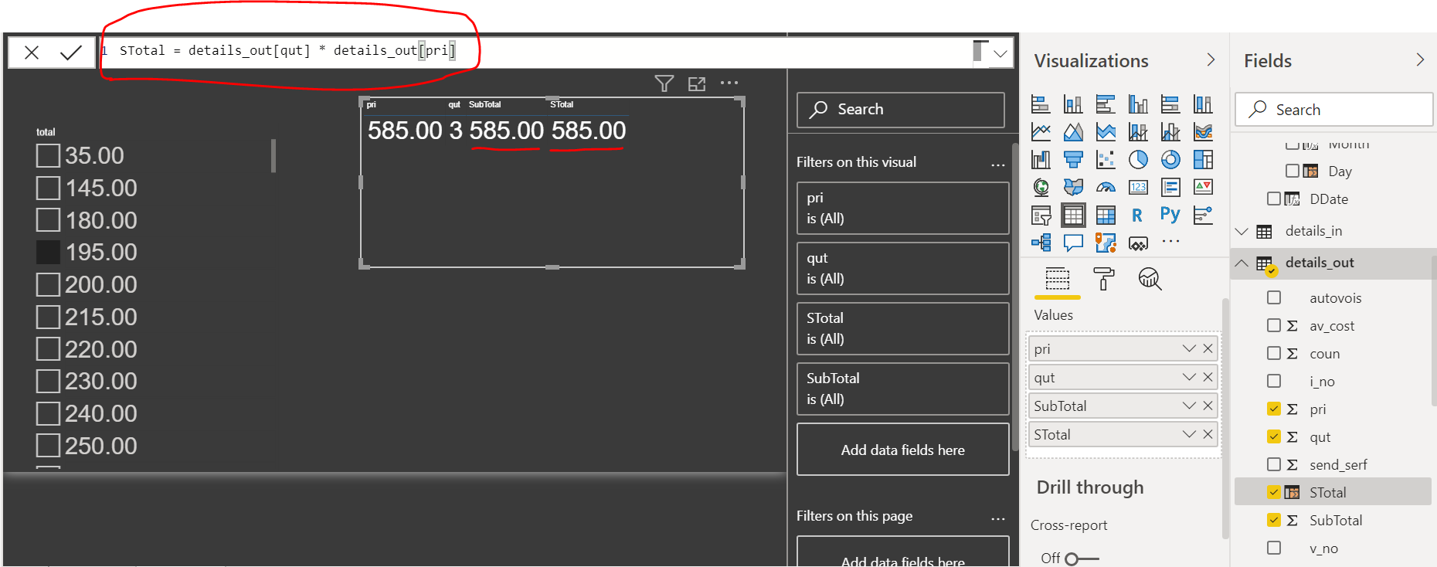
Task: Check the send_serf field
Action: point(1274,464)
